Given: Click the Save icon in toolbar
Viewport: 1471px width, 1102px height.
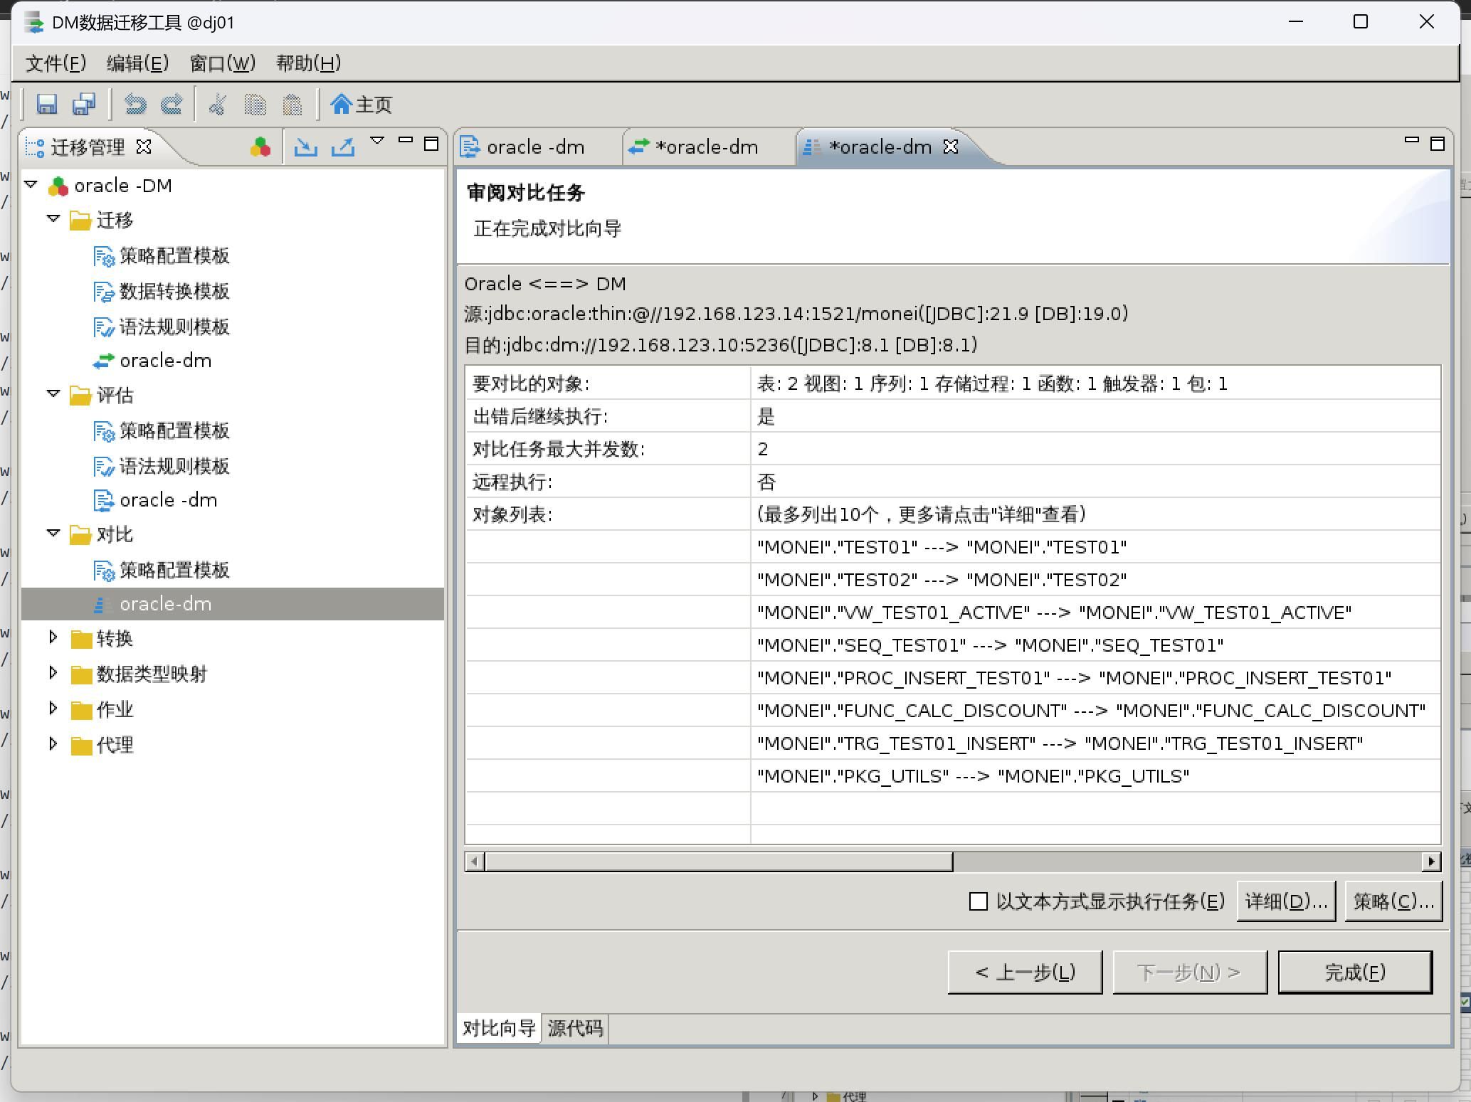Looking at the screenshot, I should 47,105.
